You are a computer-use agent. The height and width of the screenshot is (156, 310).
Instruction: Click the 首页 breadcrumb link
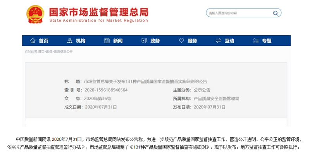(41, 52)
